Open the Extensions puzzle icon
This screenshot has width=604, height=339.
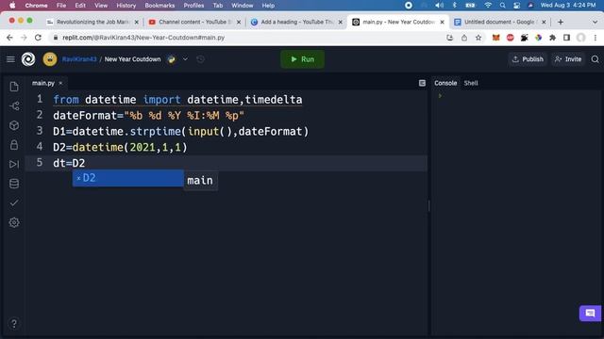point(552,38)
